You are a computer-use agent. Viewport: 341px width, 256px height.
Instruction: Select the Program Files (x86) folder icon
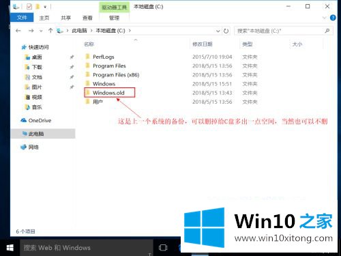coord(87,74)
